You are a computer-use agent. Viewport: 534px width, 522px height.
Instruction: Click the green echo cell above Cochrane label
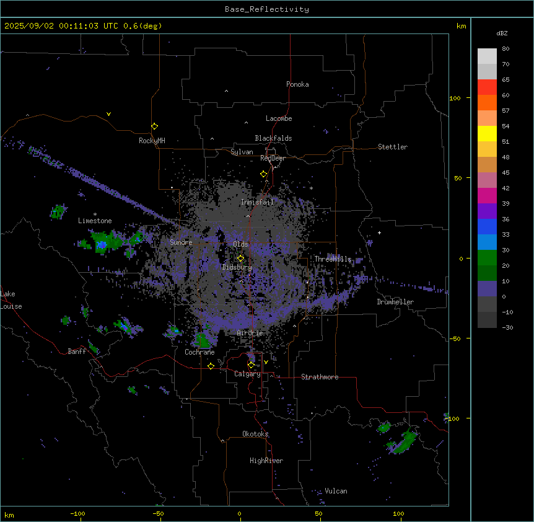pos(203,340)
